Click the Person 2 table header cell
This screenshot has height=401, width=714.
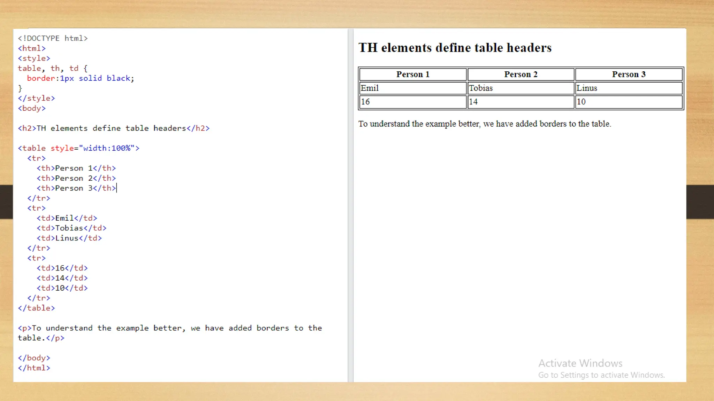coord(521,74)
